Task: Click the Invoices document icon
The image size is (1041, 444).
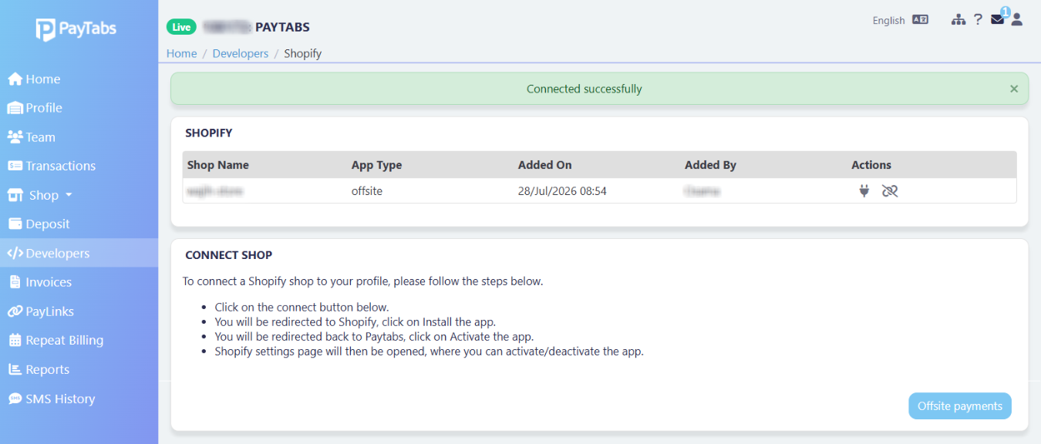Action: tap(15, 282)
